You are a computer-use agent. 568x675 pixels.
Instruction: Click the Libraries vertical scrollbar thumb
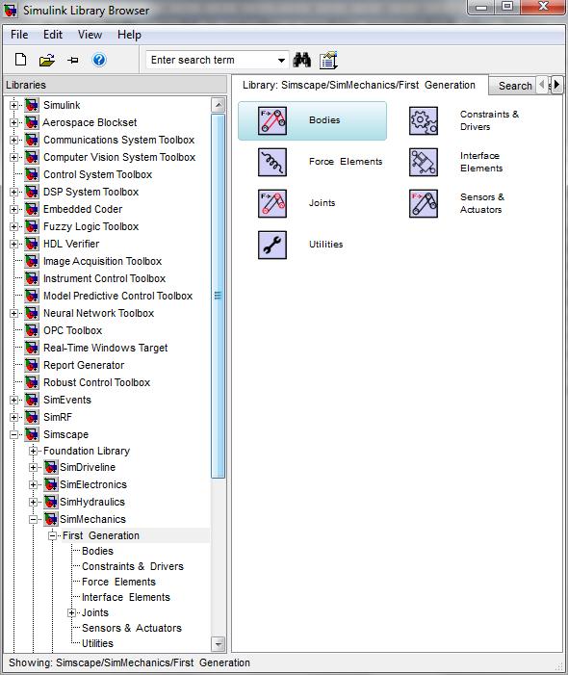click(x=219, y=296)
